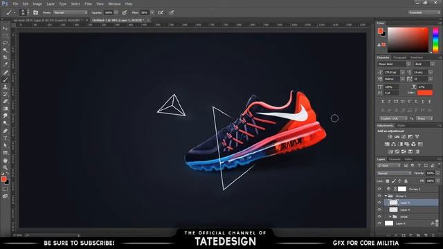This screenshot has width=443, height=249.
Task: Expand the SHOE group folder
Action: [390, 216]
